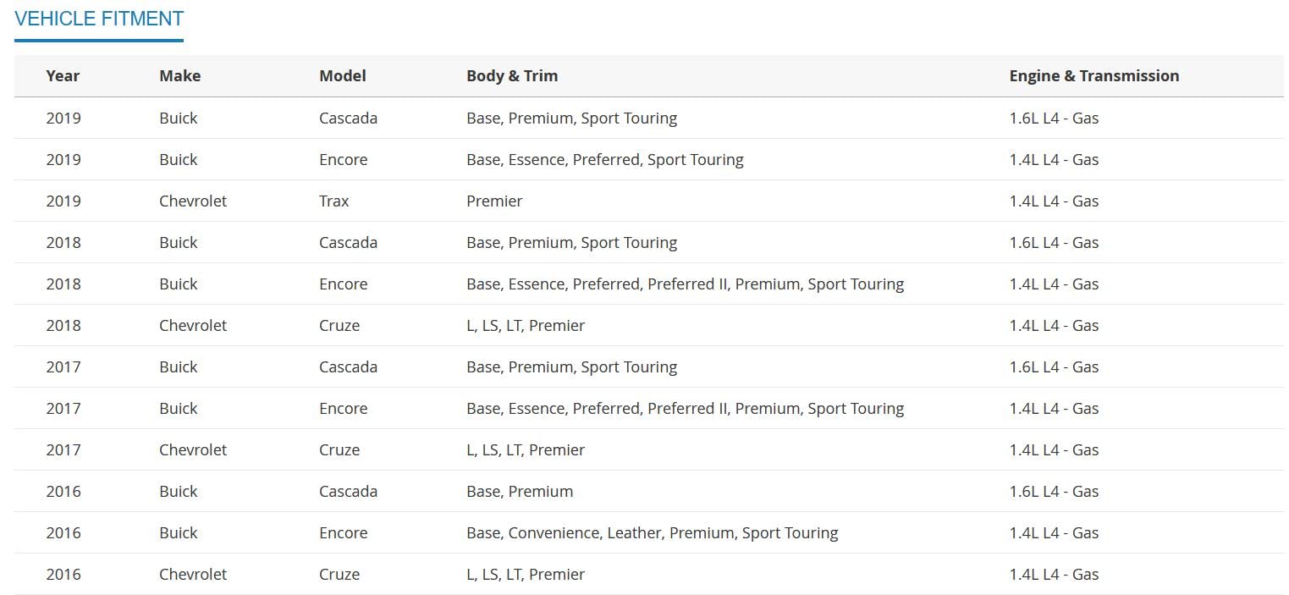This screenshot has width=1289, height=595.
Task: Click the Body & Trim column header
Action: (x=511, y=76)
